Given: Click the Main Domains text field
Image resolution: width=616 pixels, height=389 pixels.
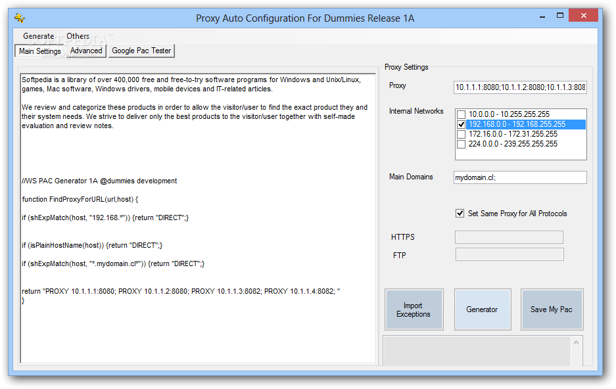Looking at the screenshot, I should point(520,177).
